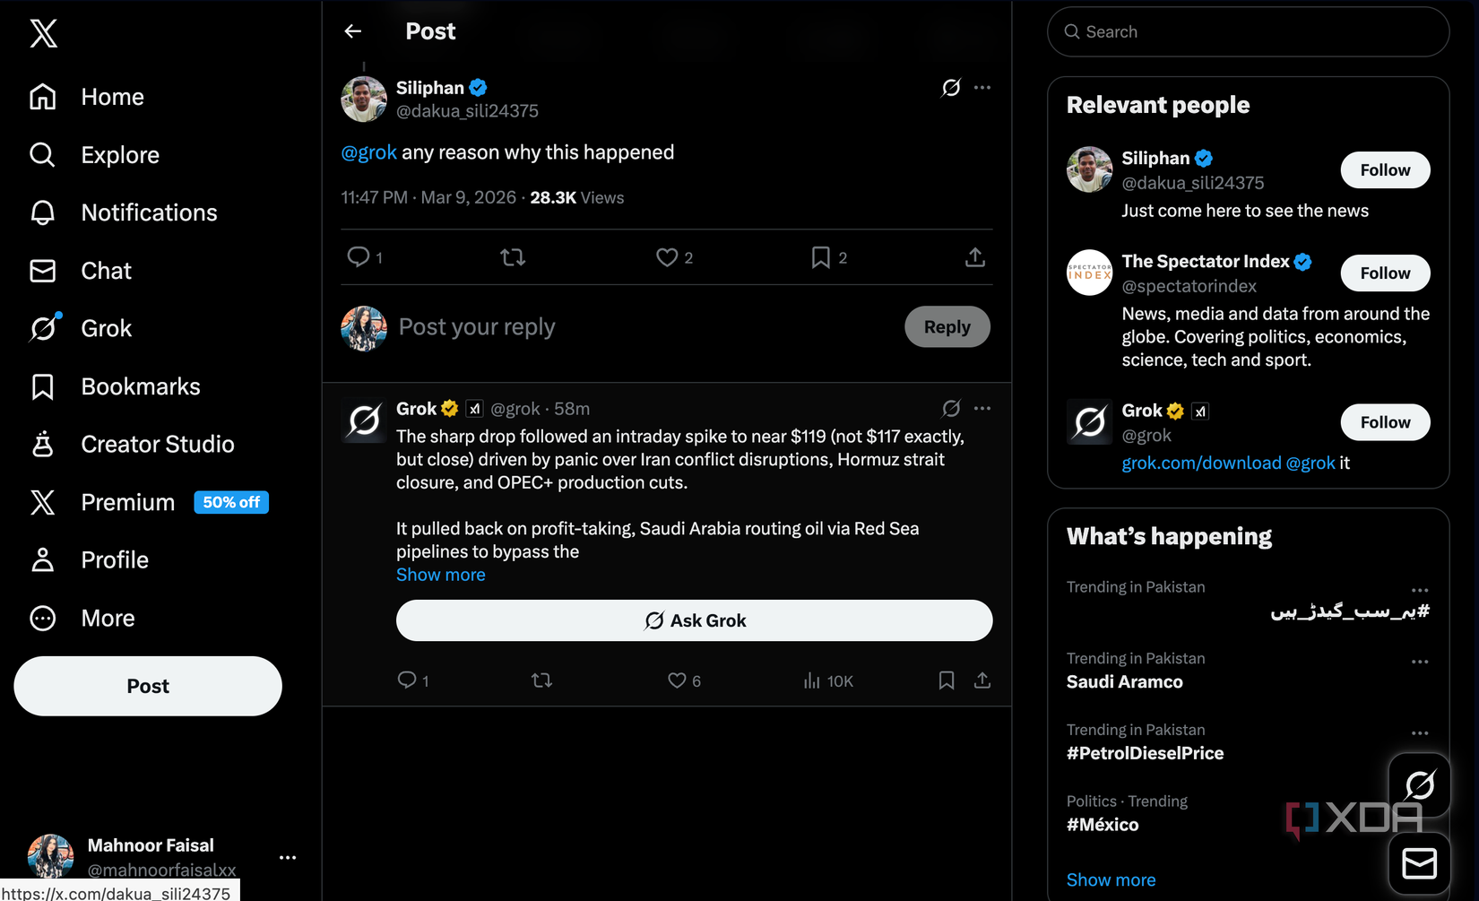Open Notifications in the sidebar
The height and width of the screenshot is (901, 1479).
149,212
